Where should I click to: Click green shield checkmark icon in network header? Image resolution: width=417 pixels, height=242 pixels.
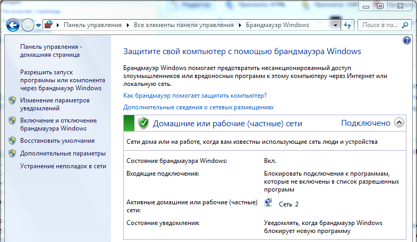point(143,123)
